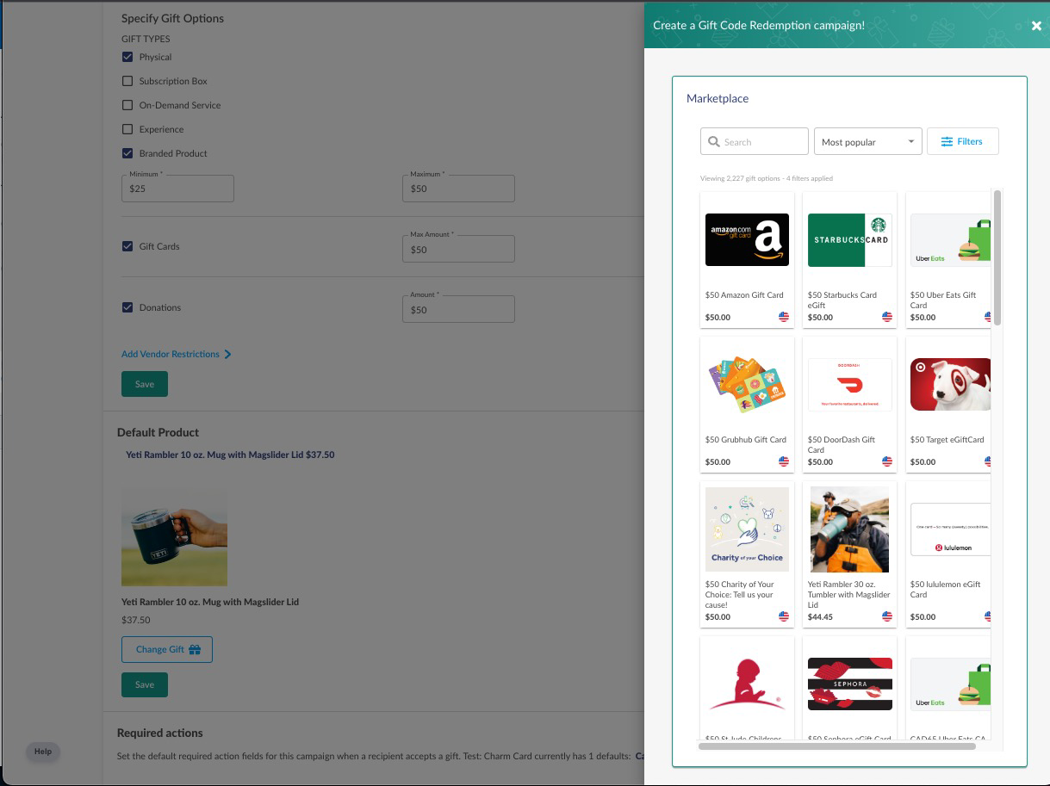This screenshot has width=1050, height=786.
Task: Click the Marketplace vertical scrollbar
Action: 997,258
